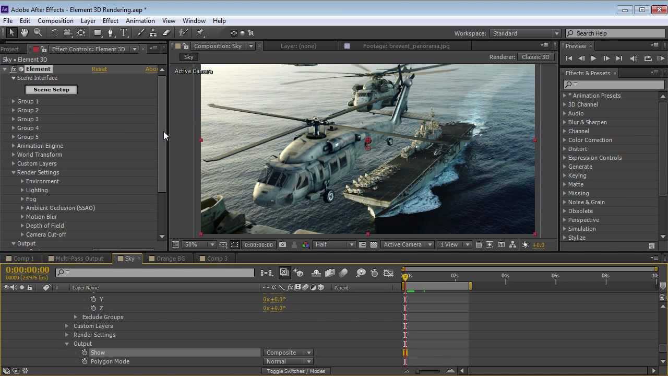Viewport: 668px width, 376px height.
Task: Select the Horizontal Type tool
Action: pyautogui.click(x=124, y=33)
